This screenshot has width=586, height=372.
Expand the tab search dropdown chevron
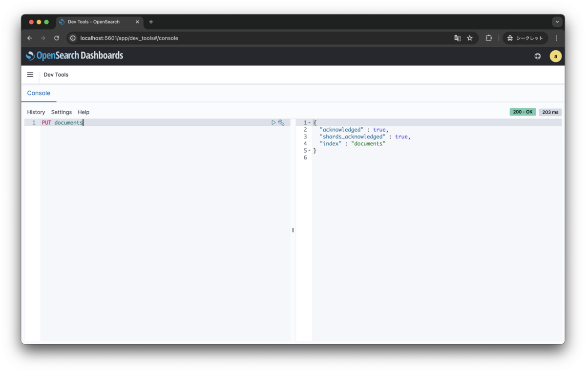coord(557,22)
